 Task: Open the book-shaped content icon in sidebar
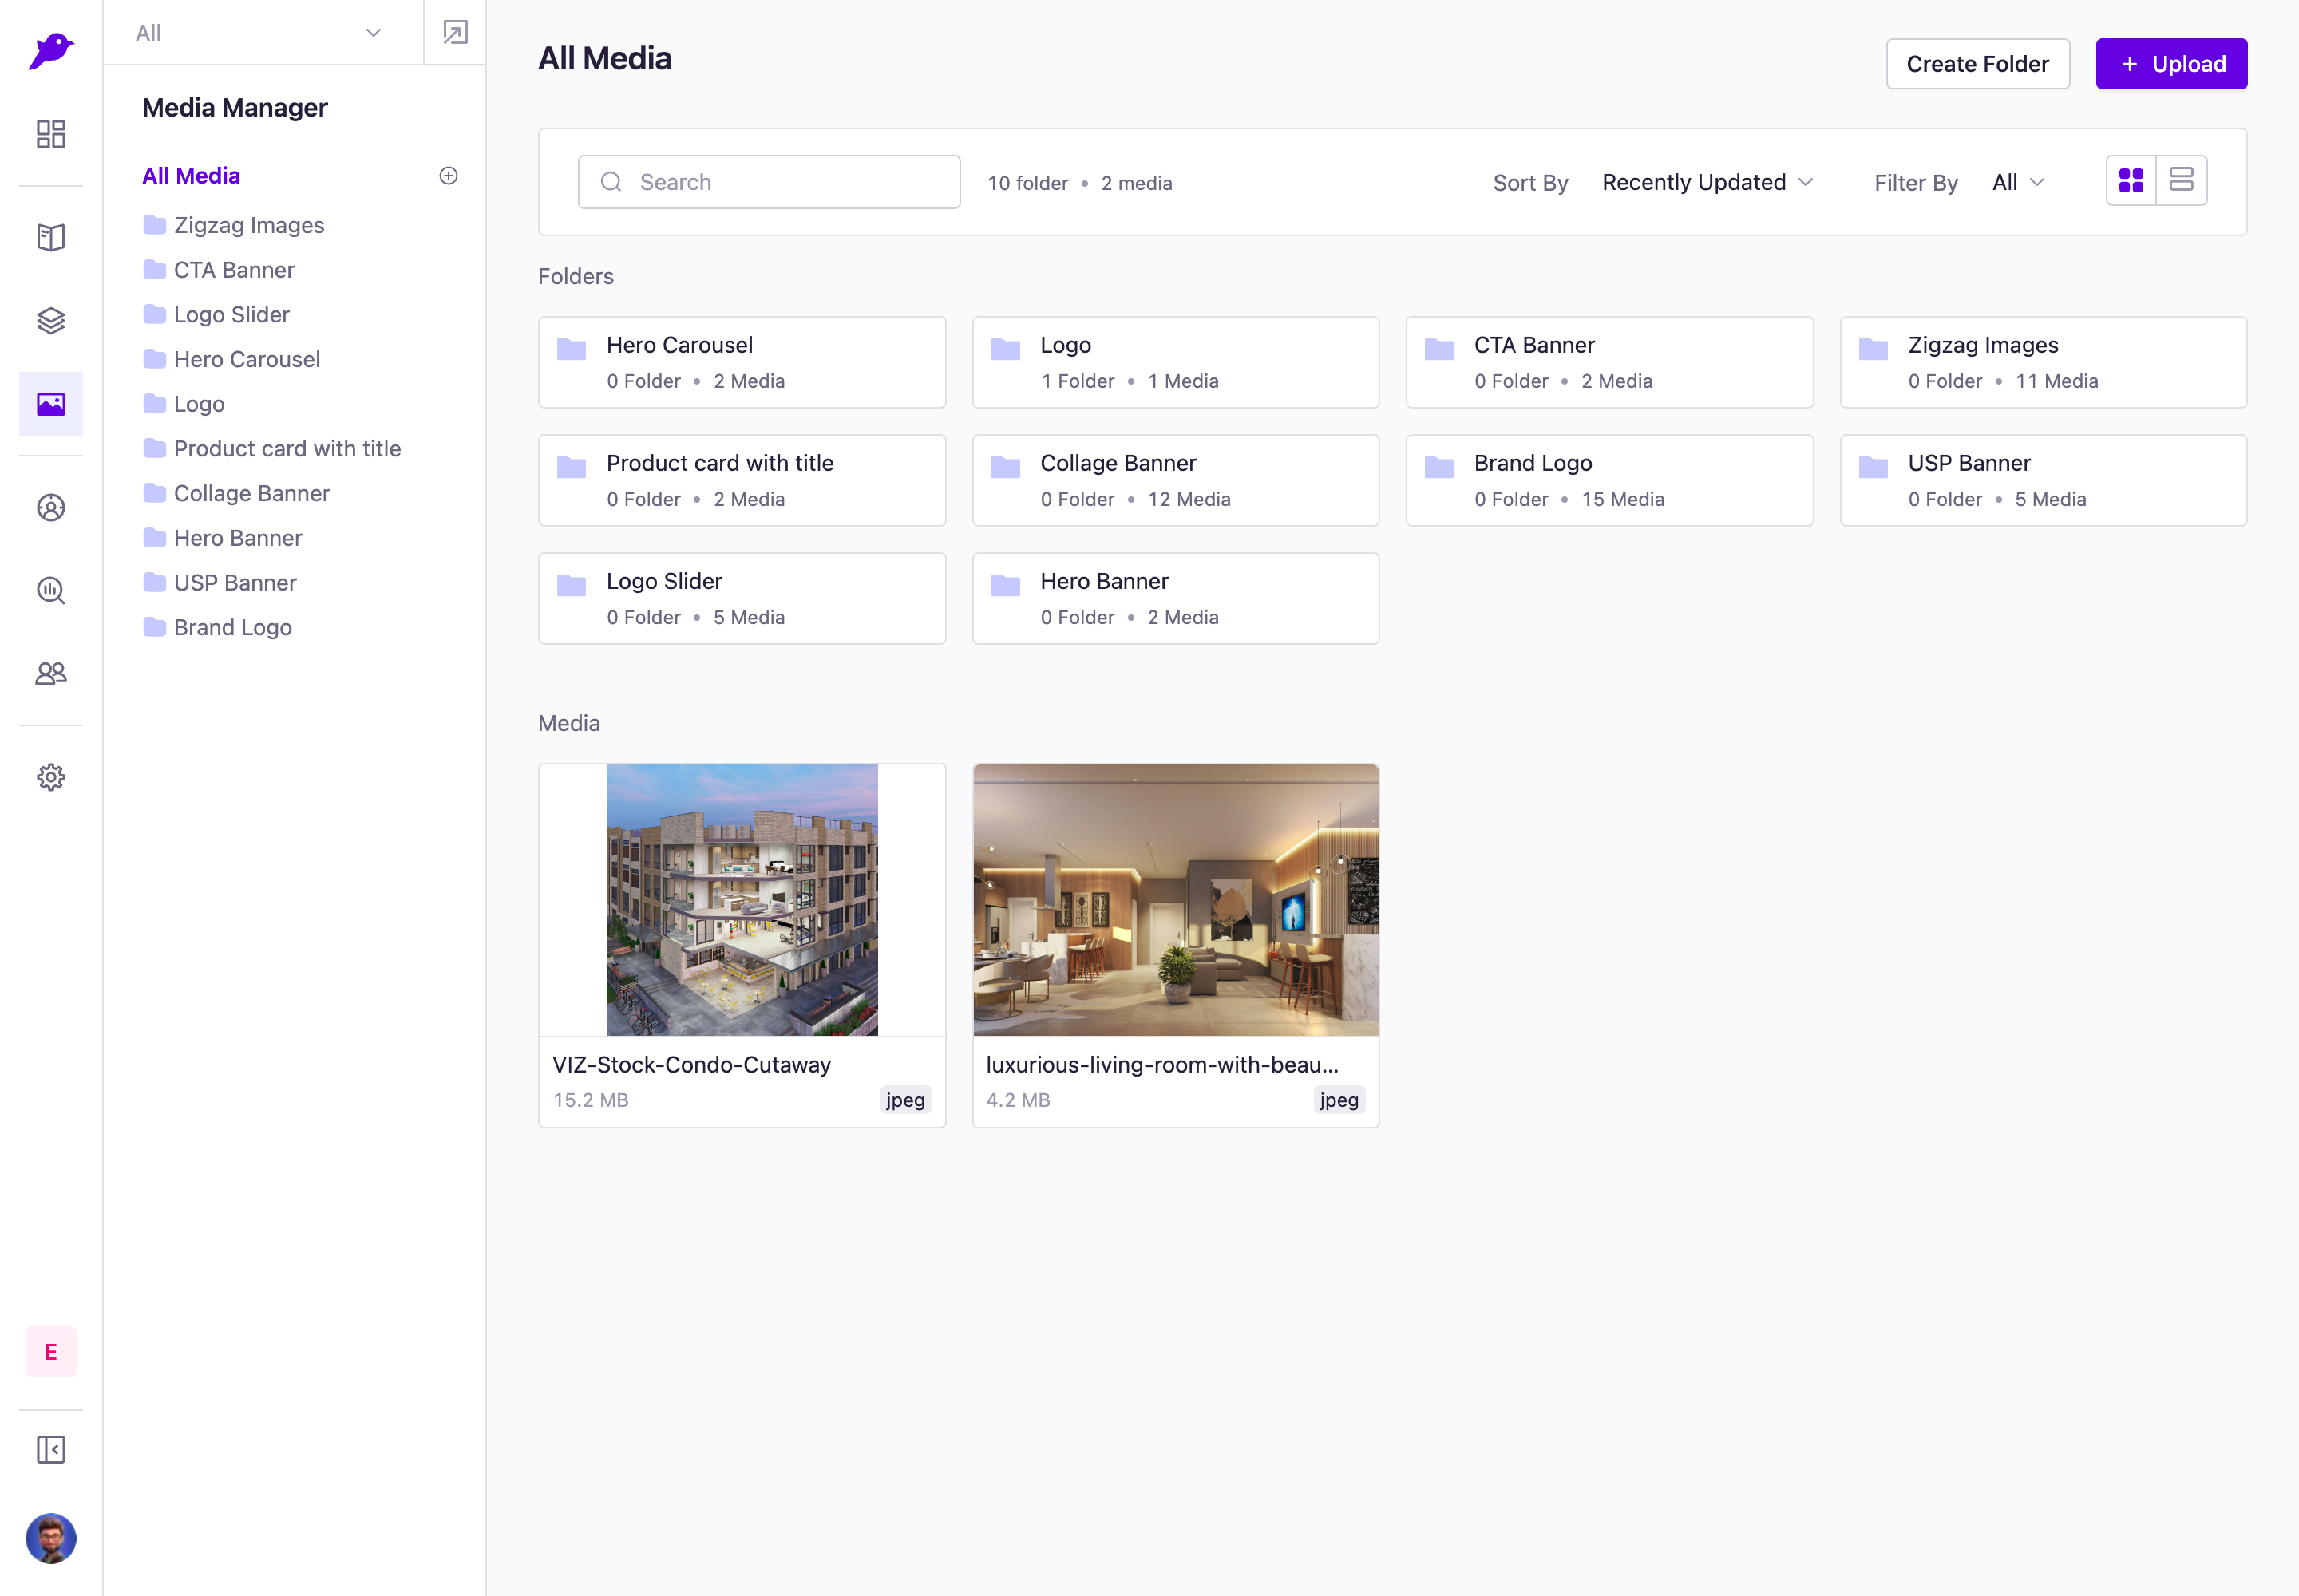[x=51, y=237]
